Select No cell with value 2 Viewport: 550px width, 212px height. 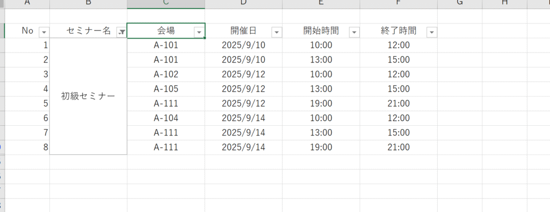click(x=27, y=60)
